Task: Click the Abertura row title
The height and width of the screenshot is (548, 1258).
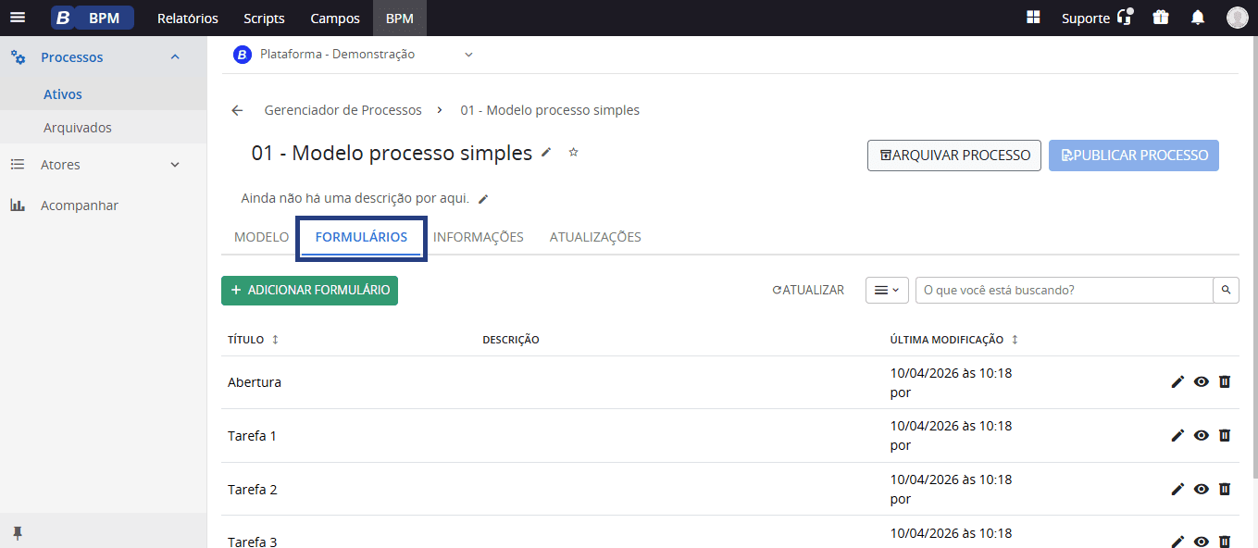Action: click(x=255, y=382)
